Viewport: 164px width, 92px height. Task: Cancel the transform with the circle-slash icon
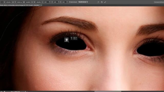102,2
